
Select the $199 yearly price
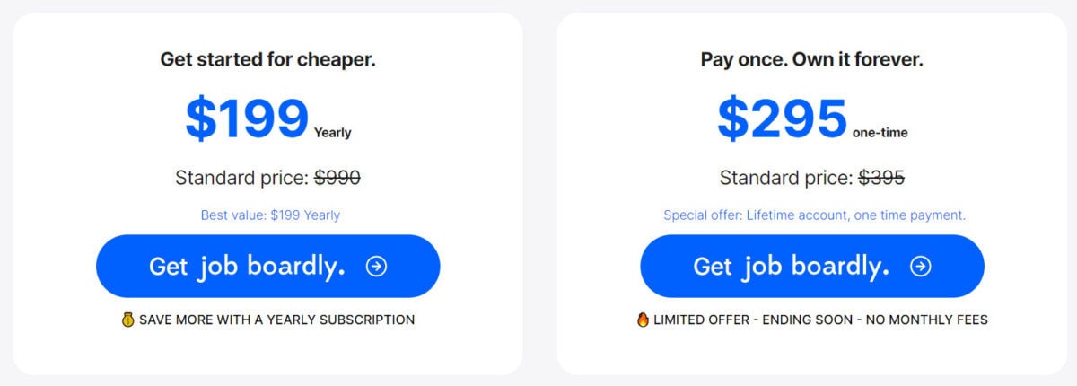(x=247, y=119)
